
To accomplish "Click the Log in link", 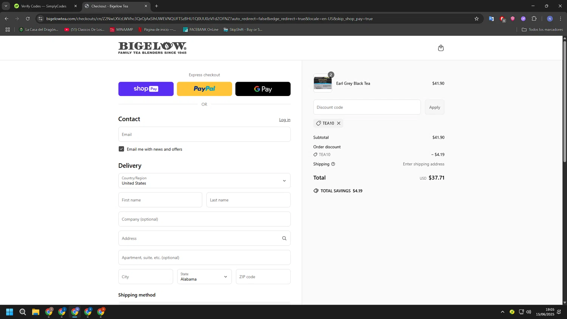I will [285, 120].
